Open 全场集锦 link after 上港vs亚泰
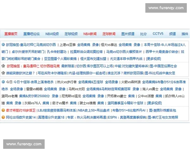Screen dimensions: 190x152 coord(84,45)
